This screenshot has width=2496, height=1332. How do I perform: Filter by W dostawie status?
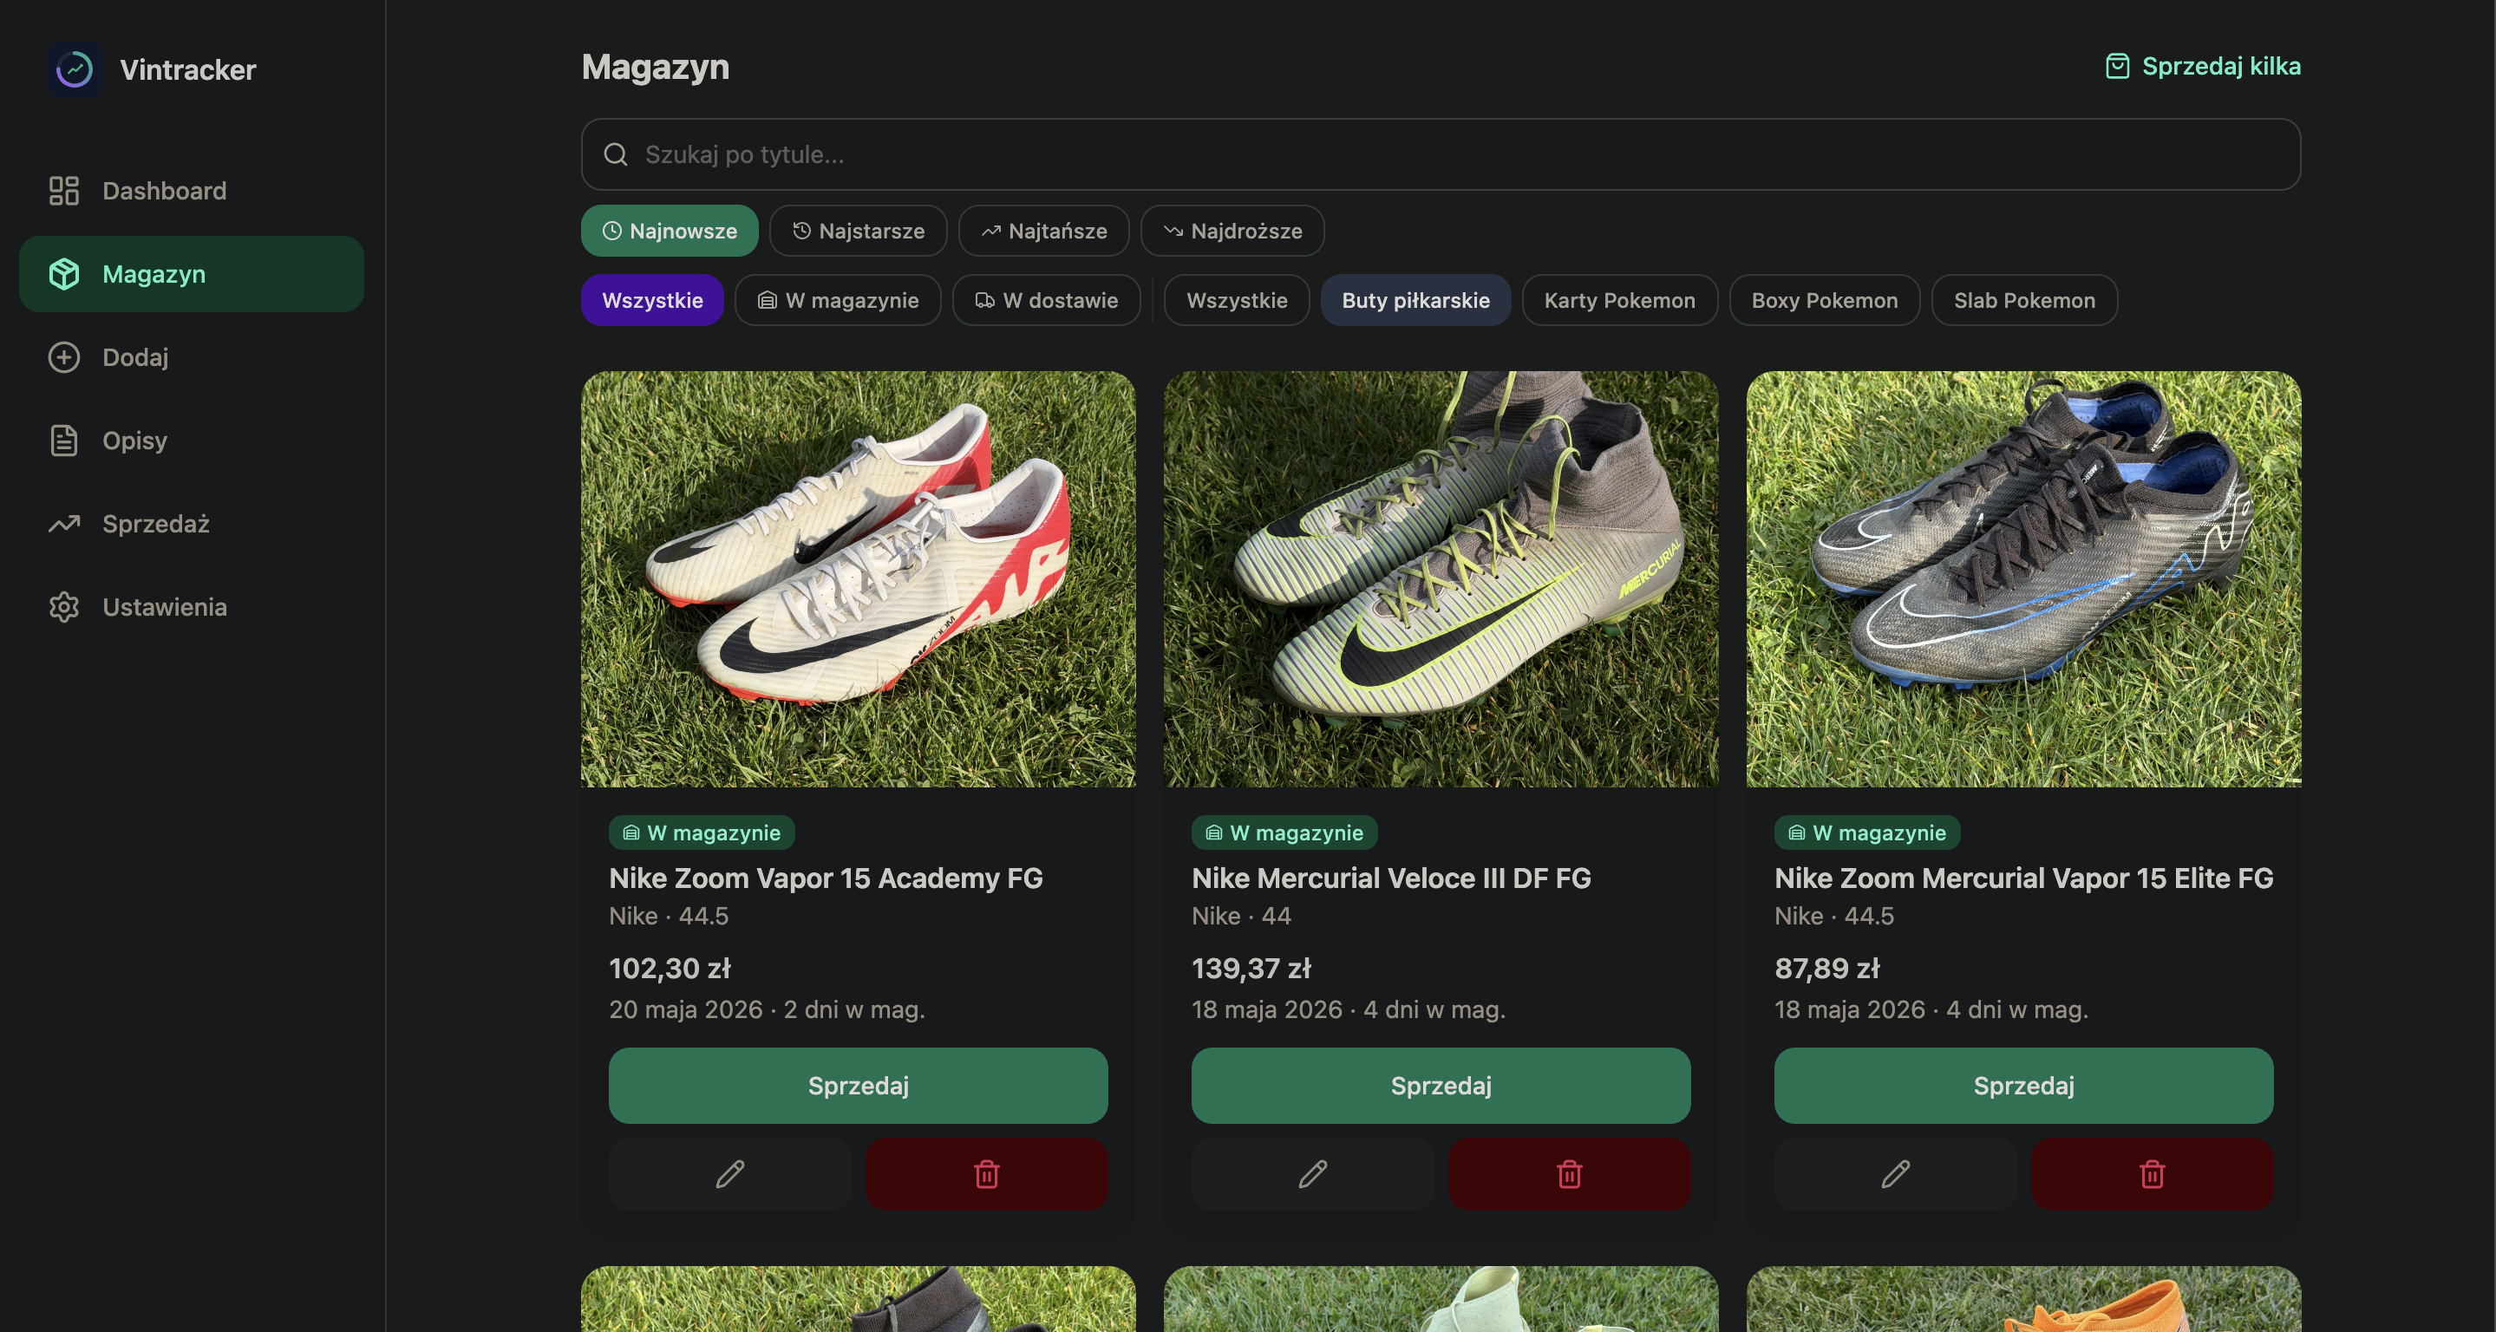tap(1045, 300)
